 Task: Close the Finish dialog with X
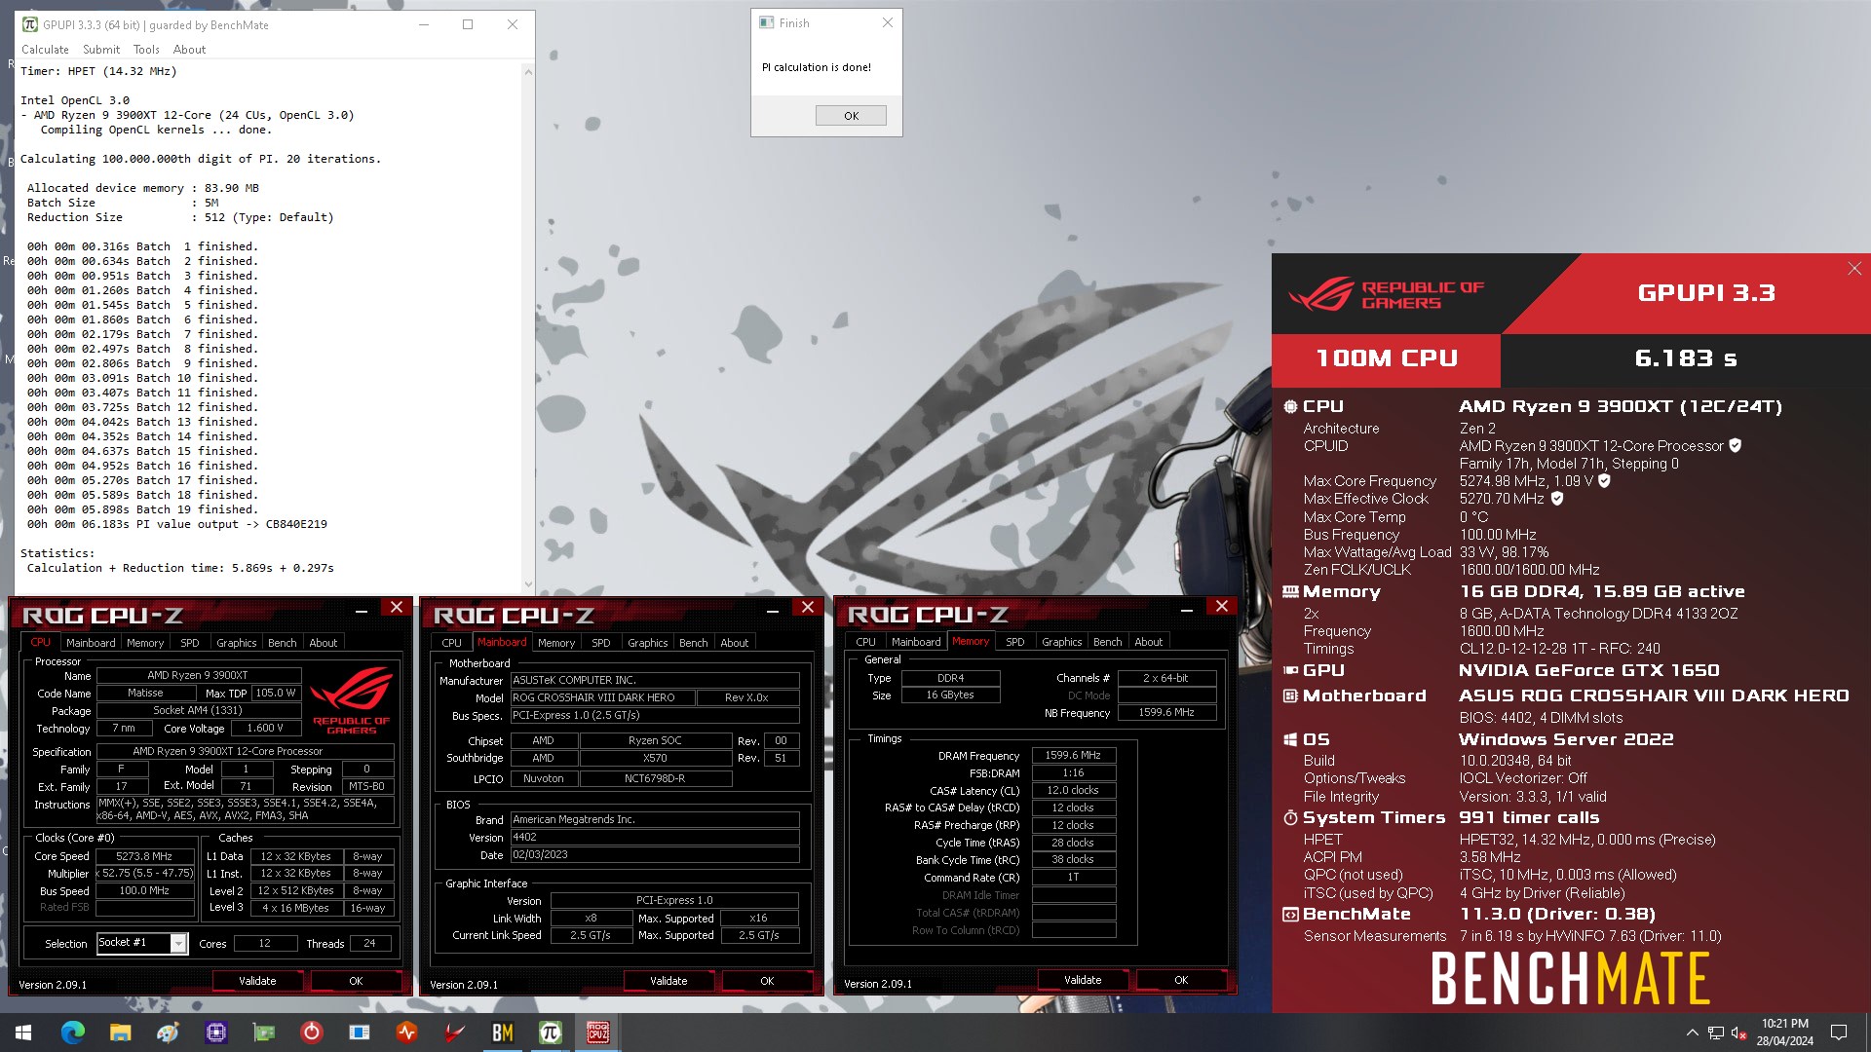(887, 22)
